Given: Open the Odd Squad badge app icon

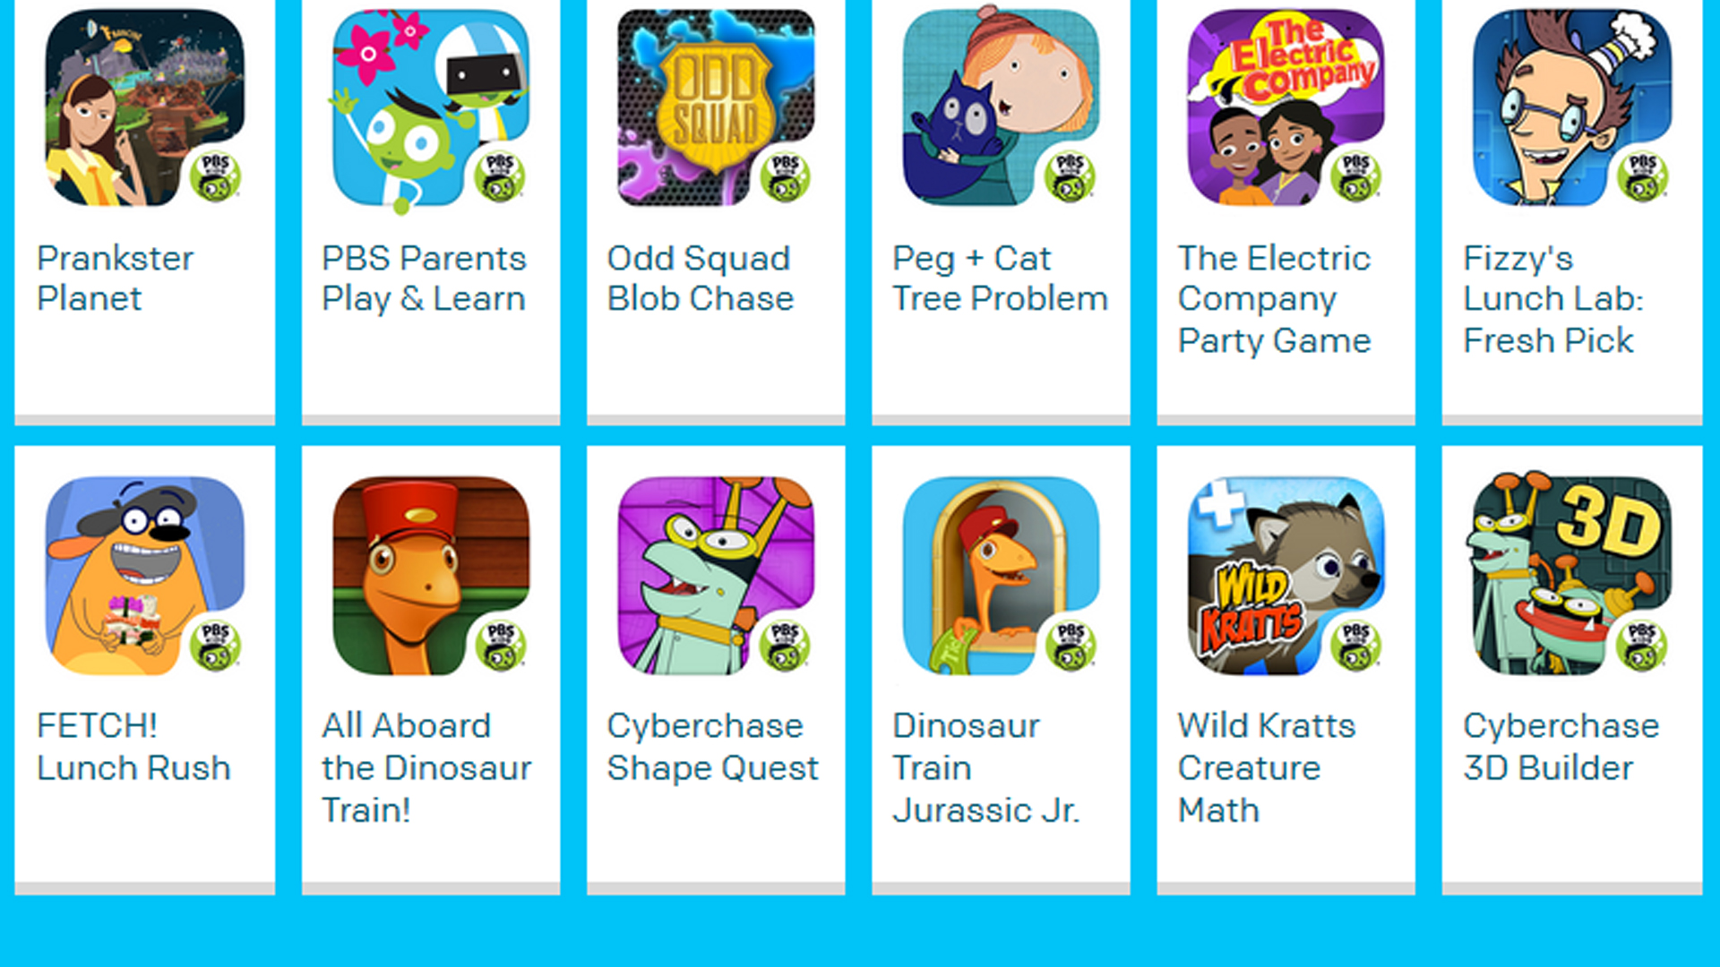Looking at the screenshot, I should [x=715, y=107].
